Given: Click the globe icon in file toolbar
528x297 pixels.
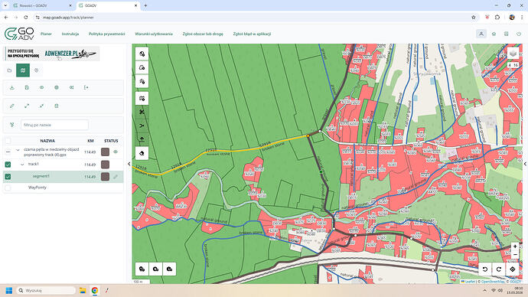Looking at the screenshot, I should [57, 87].
